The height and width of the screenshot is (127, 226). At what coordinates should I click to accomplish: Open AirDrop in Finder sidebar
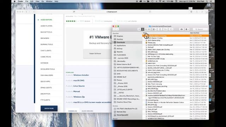point(119,49)
